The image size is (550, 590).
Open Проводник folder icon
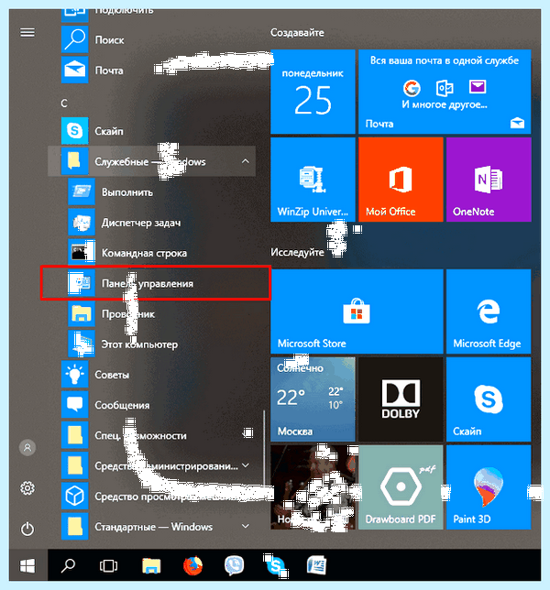[x=82, y=313]
